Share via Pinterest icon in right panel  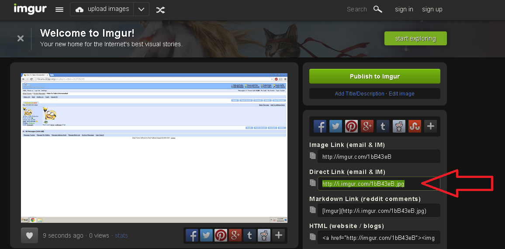click(351, 126)
